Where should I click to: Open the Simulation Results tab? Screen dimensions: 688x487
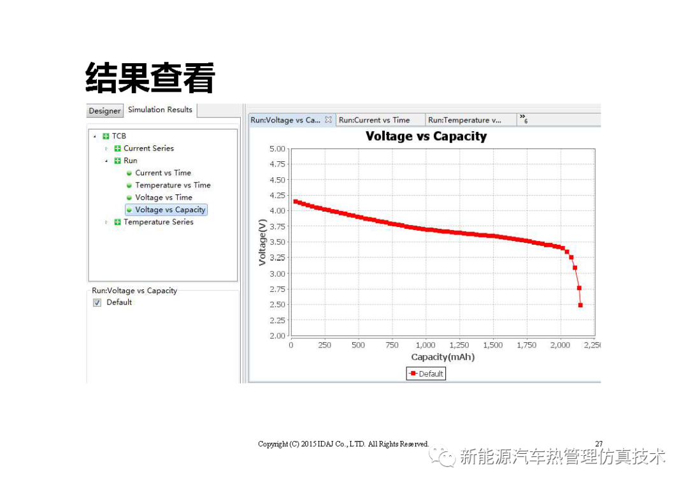(160, 110)
